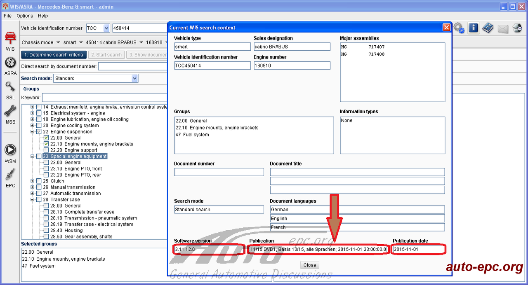The image size is (528, 285).
Task: Click the Direct search document number field
Action: (x=132, y=66)
